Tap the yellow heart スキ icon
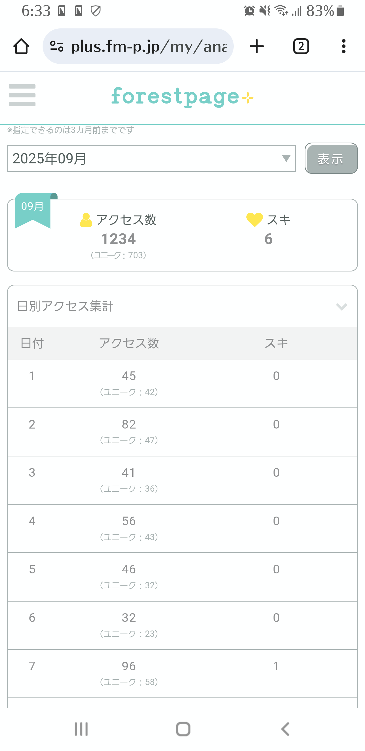Screen dimensions: 365x751 pyautogui.click(x=254, y=220)
